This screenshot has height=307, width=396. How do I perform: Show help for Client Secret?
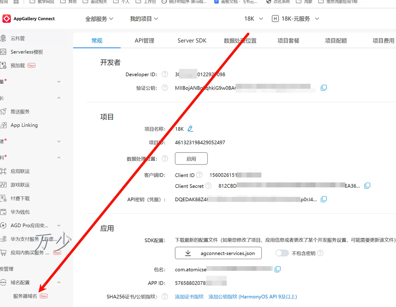[x=209, y=186]
